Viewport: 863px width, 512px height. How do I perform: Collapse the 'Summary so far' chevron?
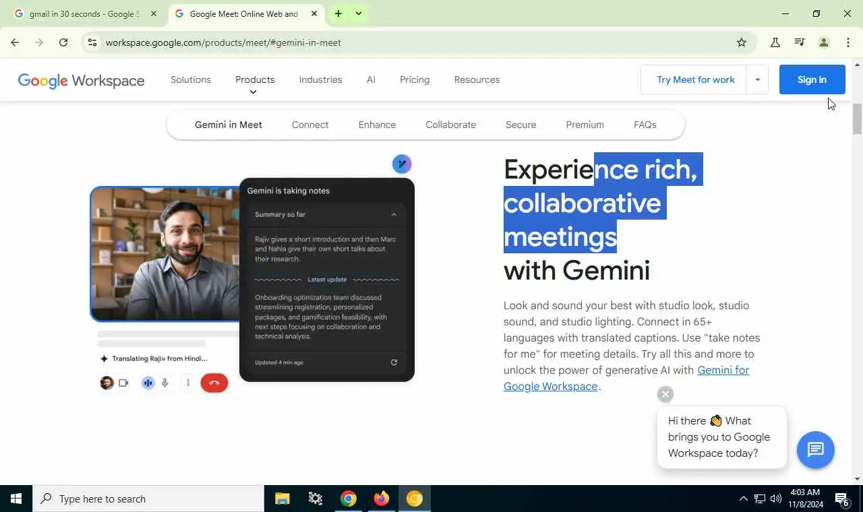click(394, 214)
